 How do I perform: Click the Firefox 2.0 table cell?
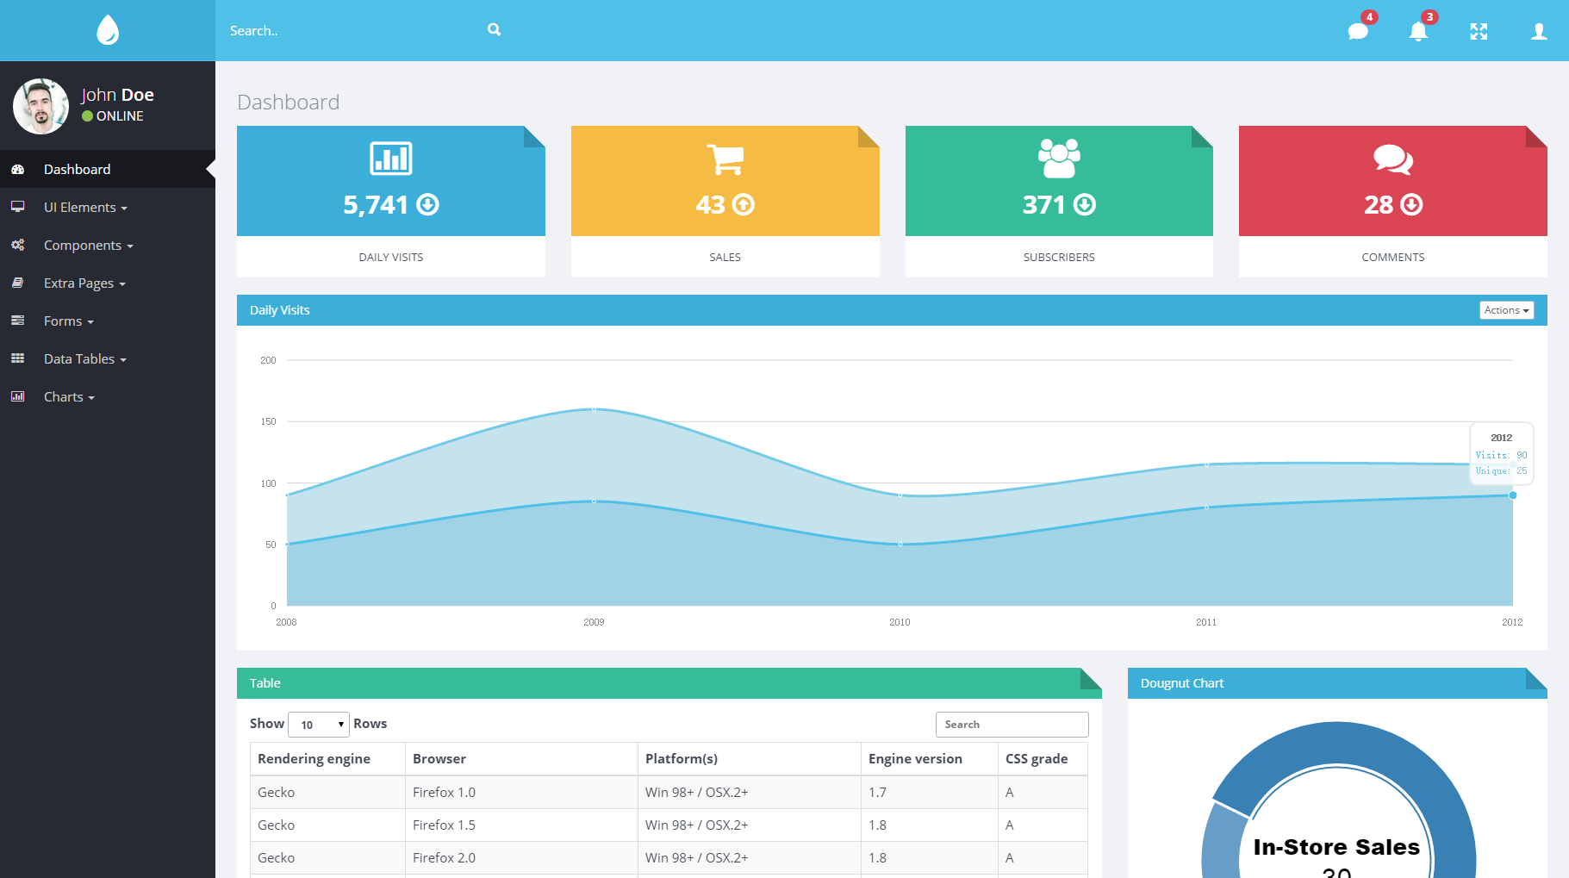pos(521,857)
